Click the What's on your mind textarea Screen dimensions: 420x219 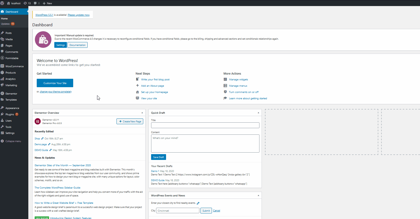[x=205, y=143]
